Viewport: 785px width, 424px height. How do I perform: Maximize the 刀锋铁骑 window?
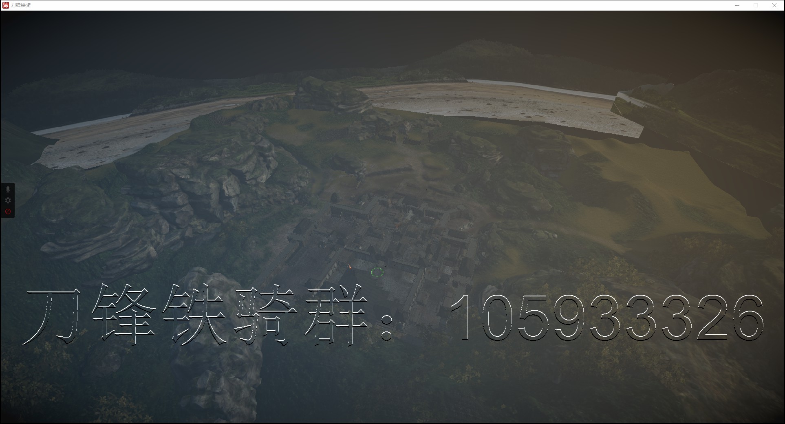click(756, 5)
